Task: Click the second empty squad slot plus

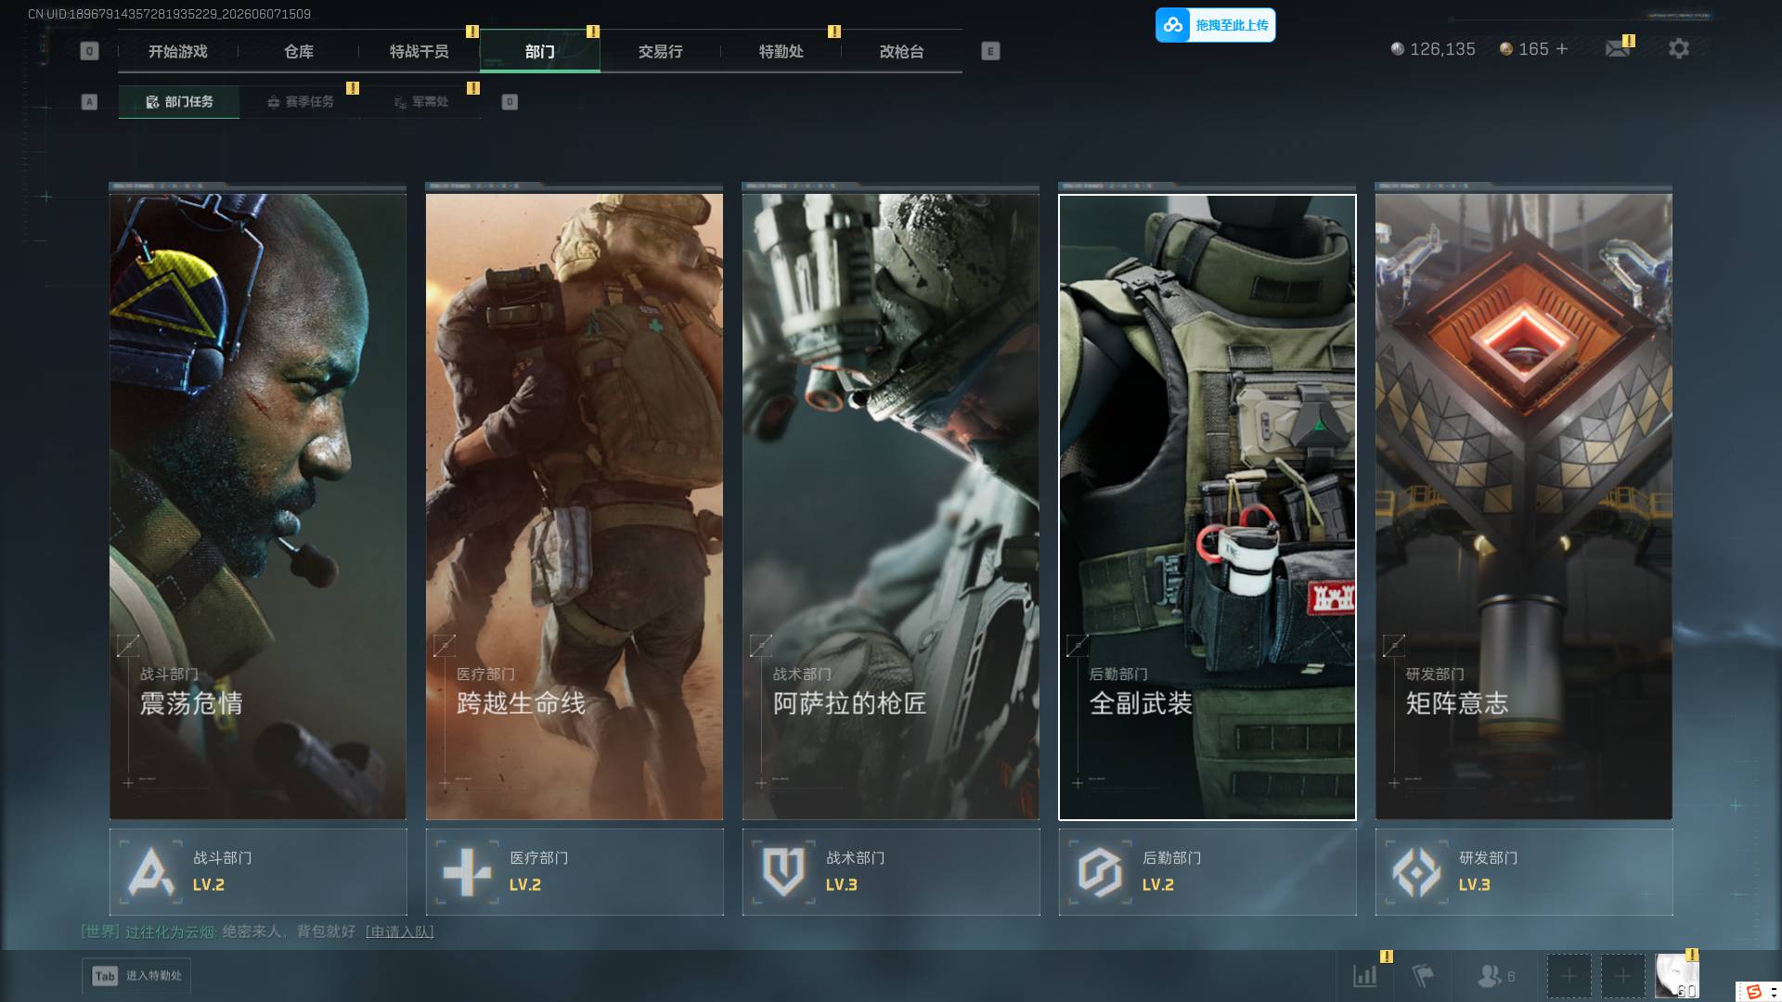Action: 1622,976
